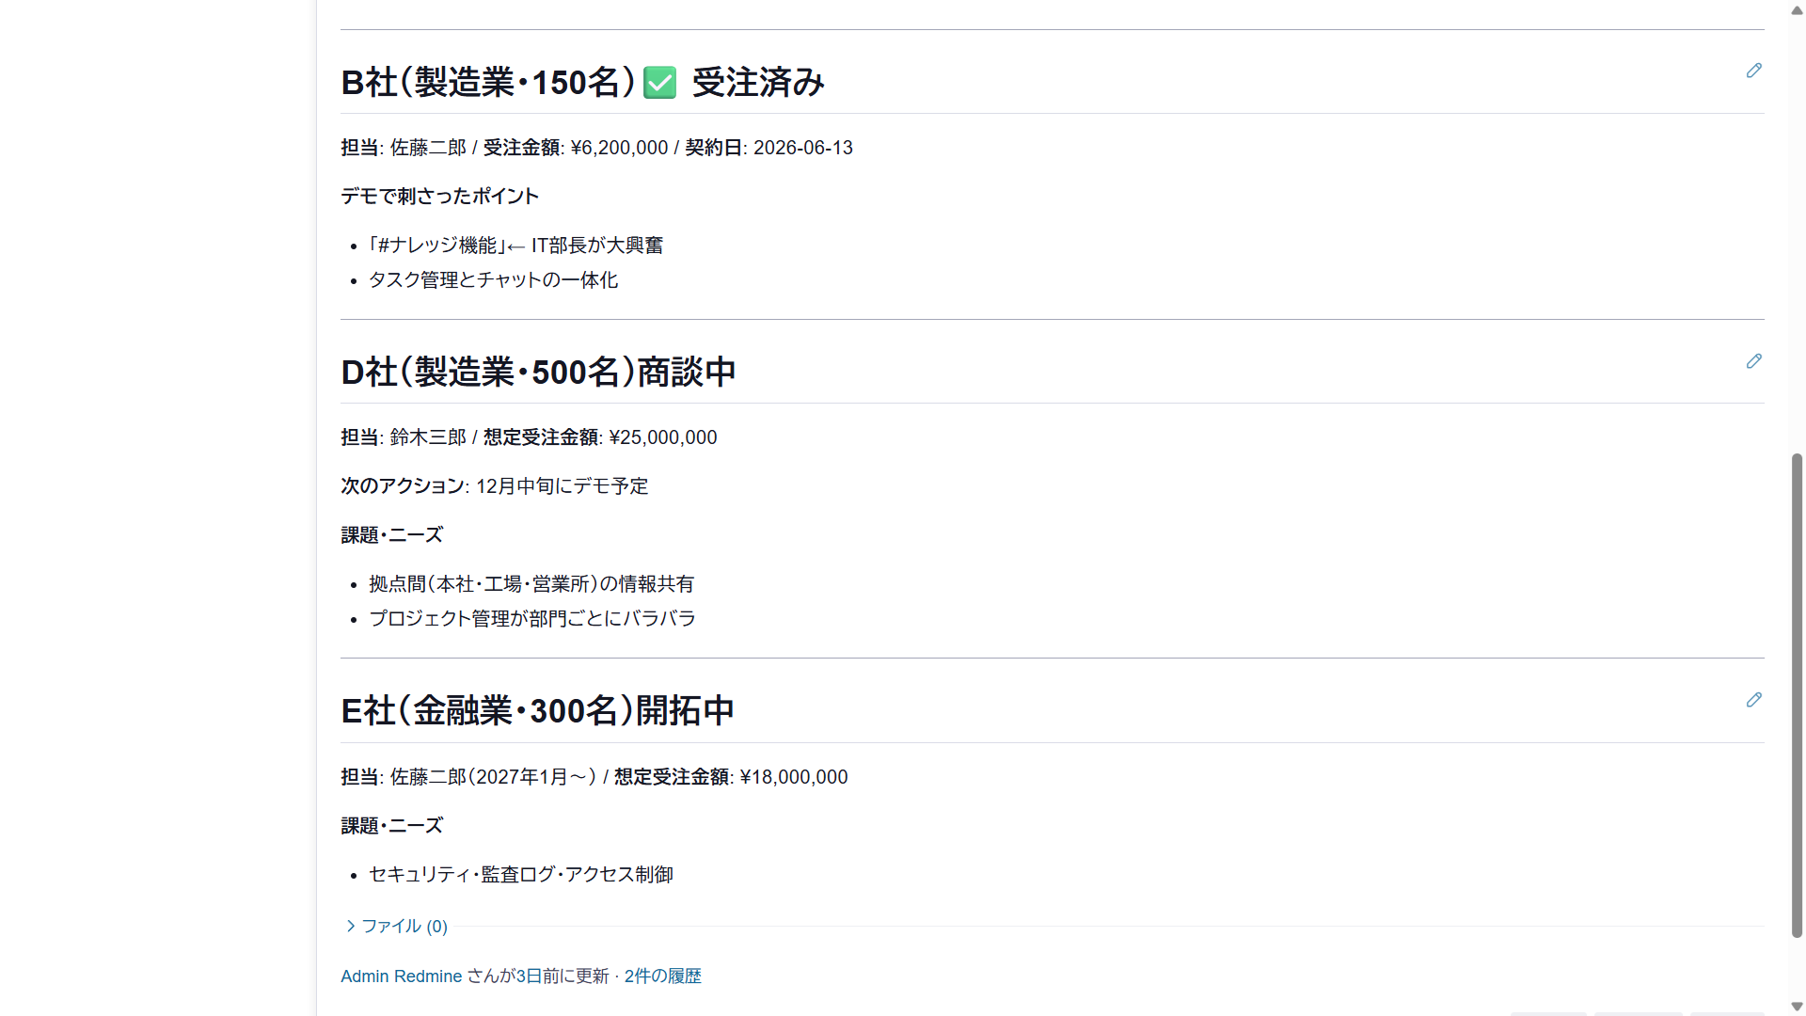The image size is (1806, 1016).
Task: Click the heading E社(金融業・300名)開拓中
Action: (x=537, y=711)
